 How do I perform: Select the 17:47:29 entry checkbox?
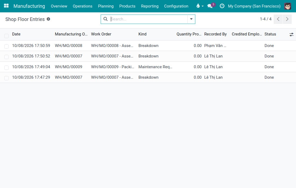[x=6, y=78]
